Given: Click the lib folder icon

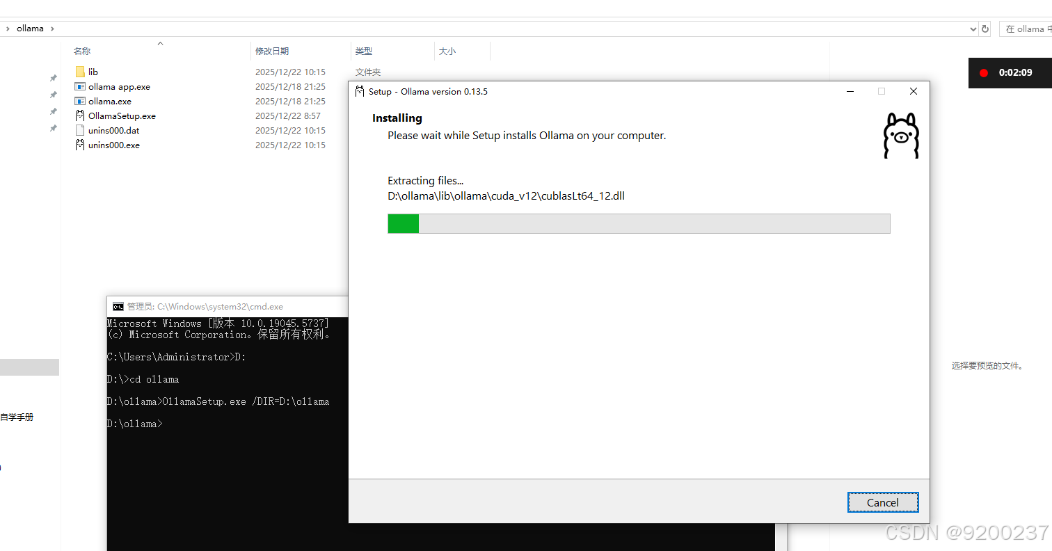Looking at the screenshot, I should (x=80, y=72).
